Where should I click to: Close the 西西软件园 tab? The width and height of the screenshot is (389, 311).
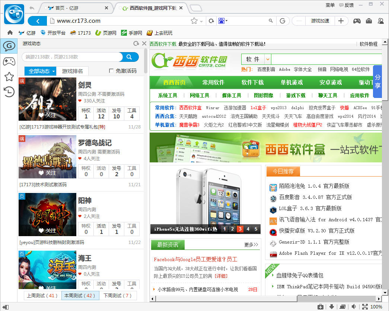click(x=181, y=8)
